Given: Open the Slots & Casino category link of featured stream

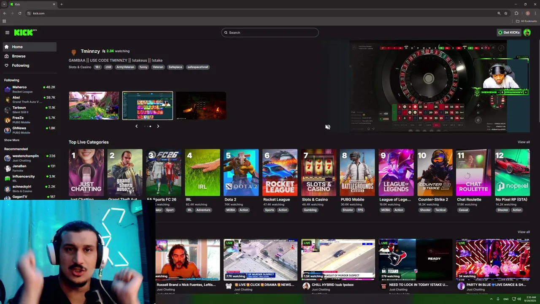Looking at the screenshot, I should point(80,67).
